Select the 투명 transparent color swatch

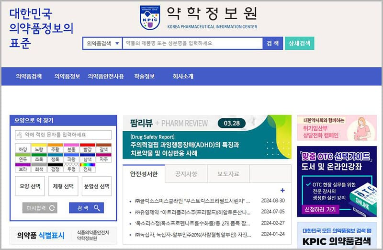pos(71,168)
